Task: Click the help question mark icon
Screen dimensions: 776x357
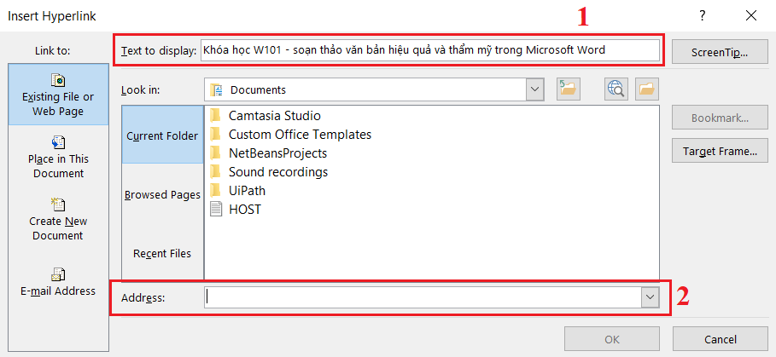Action: pos(702,15)
